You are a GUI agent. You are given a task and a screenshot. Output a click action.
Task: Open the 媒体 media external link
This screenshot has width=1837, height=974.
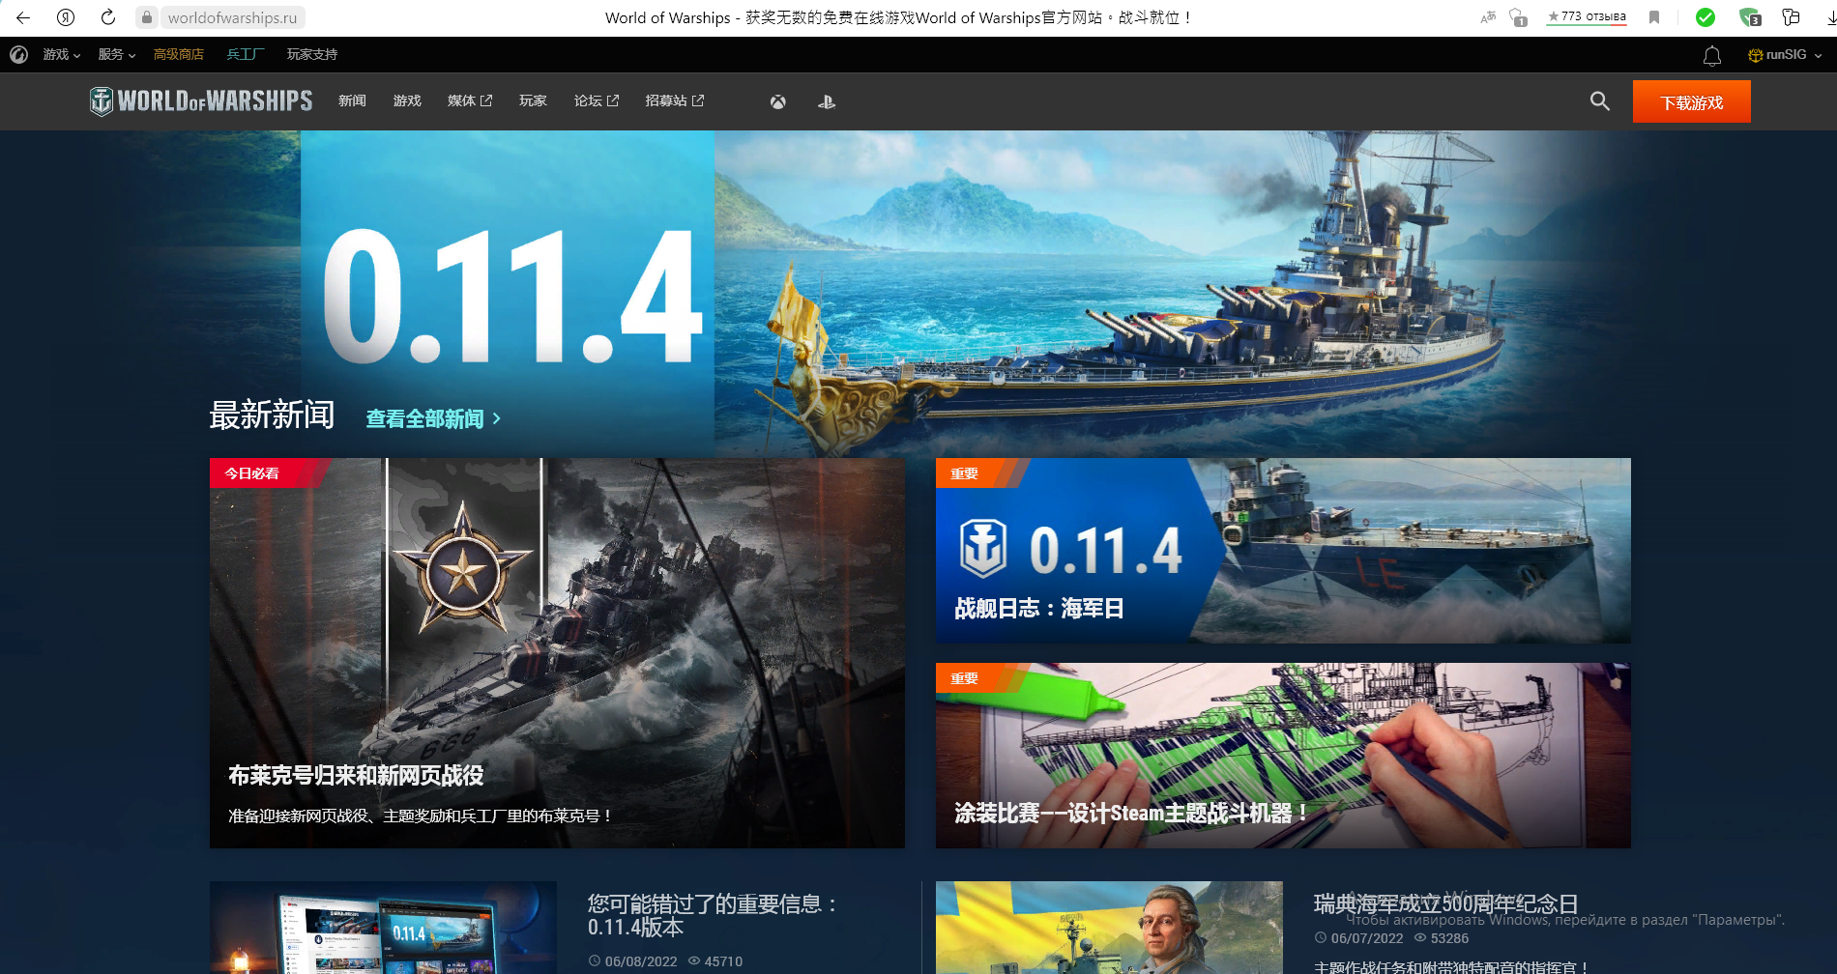[470, 100]
